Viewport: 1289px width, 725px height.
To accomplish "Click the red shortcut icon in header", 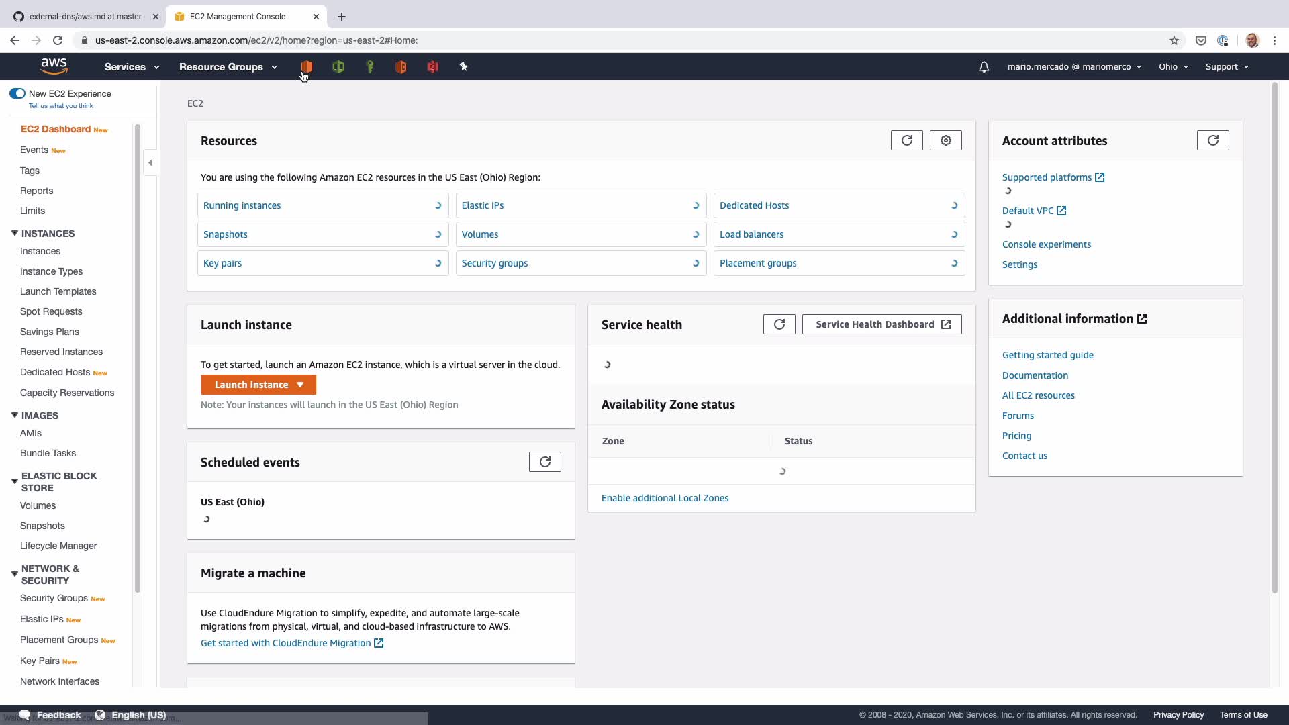I will click(x=432, y=66).
